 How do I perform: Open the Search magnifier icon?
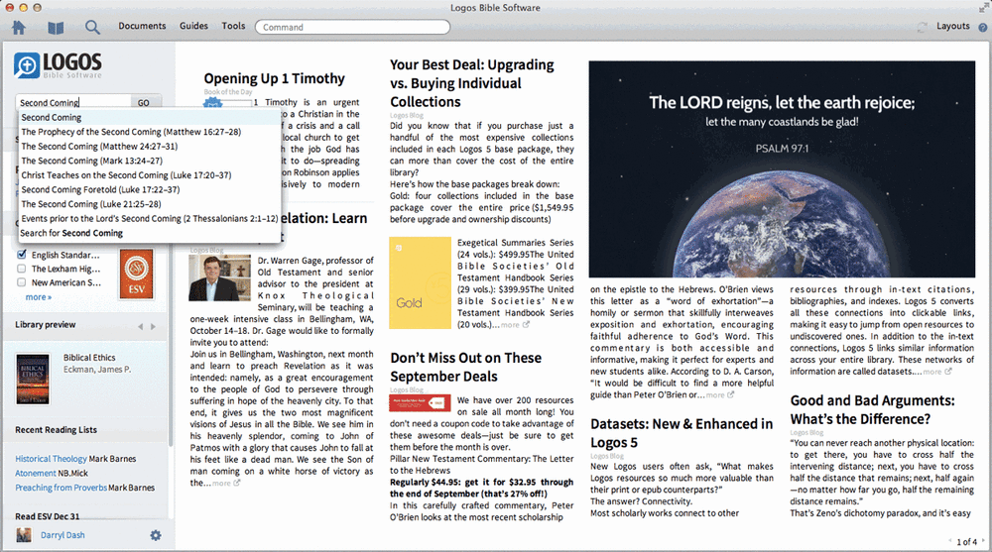tap(92, 27)
